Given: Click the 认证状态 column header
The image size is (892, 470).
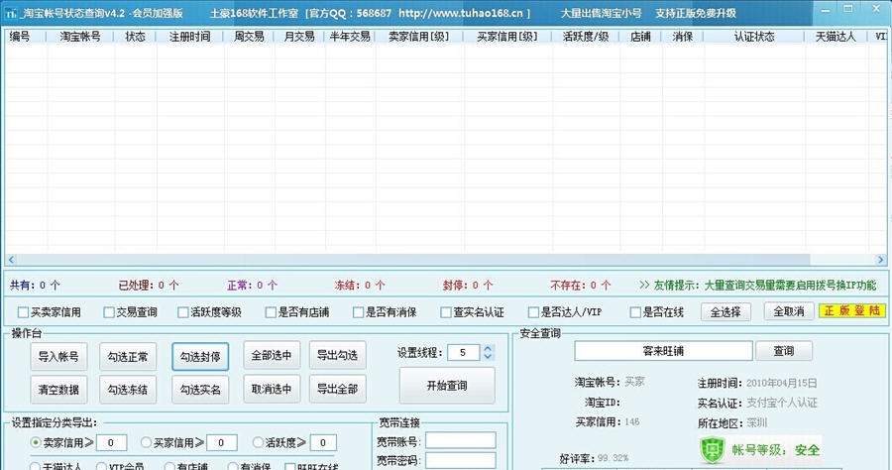Looking at the screenshot, I should click(x=754, y=37).
